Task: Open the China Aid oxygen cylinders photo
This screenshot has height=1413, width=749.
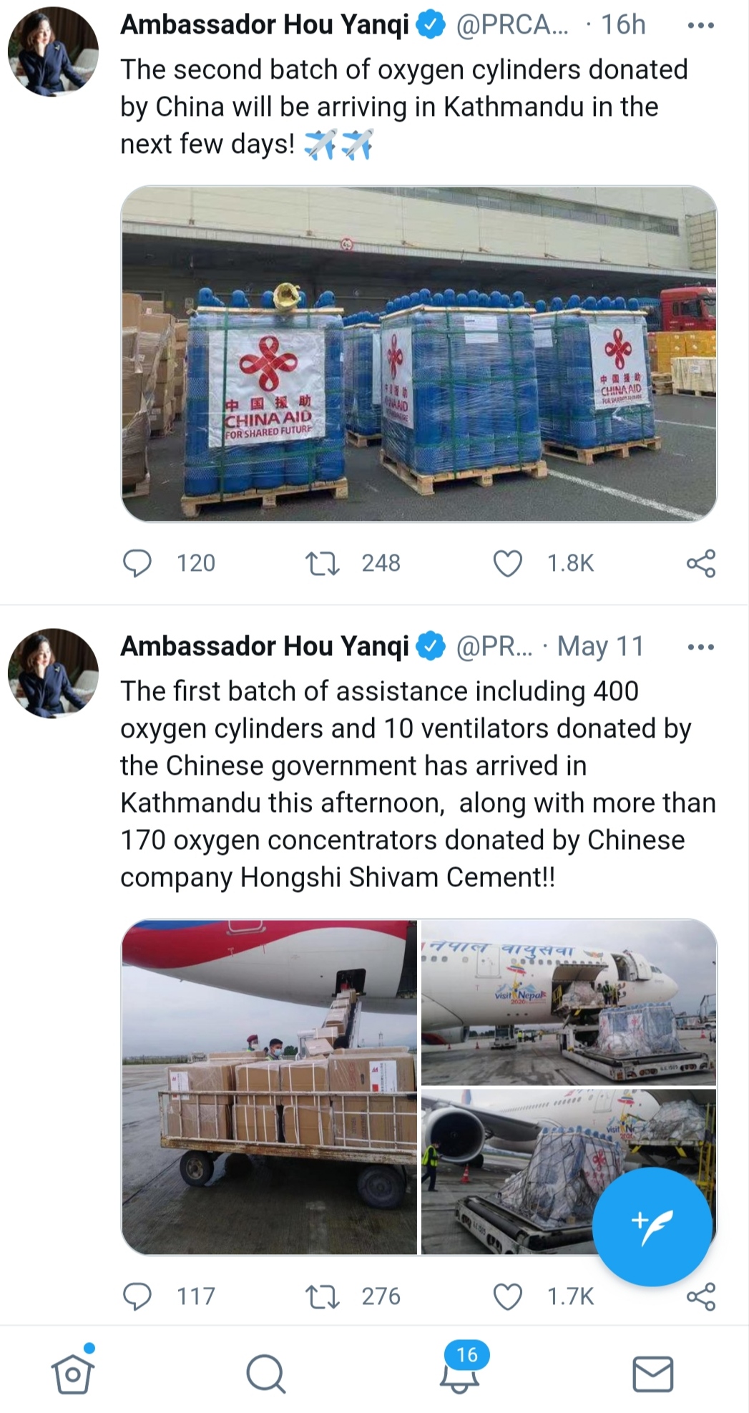Action: click(418, 353)
